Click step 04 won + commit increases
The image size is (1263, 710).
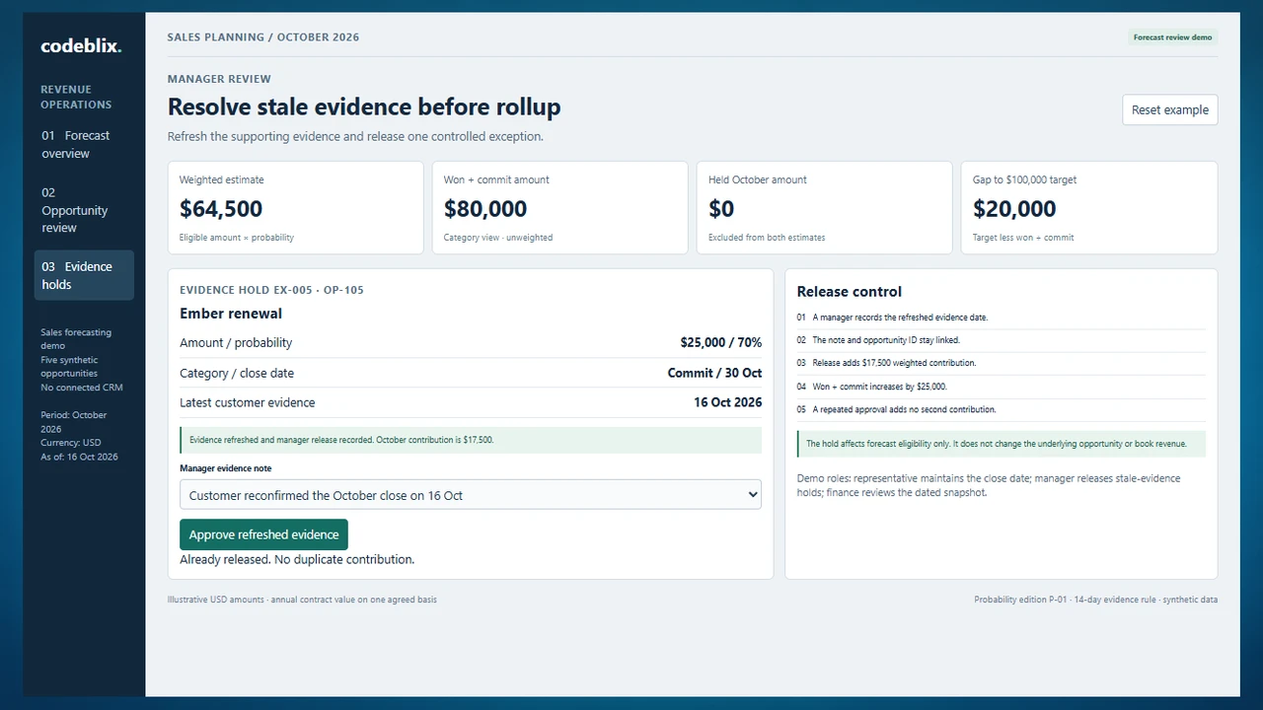point(1002,387)
